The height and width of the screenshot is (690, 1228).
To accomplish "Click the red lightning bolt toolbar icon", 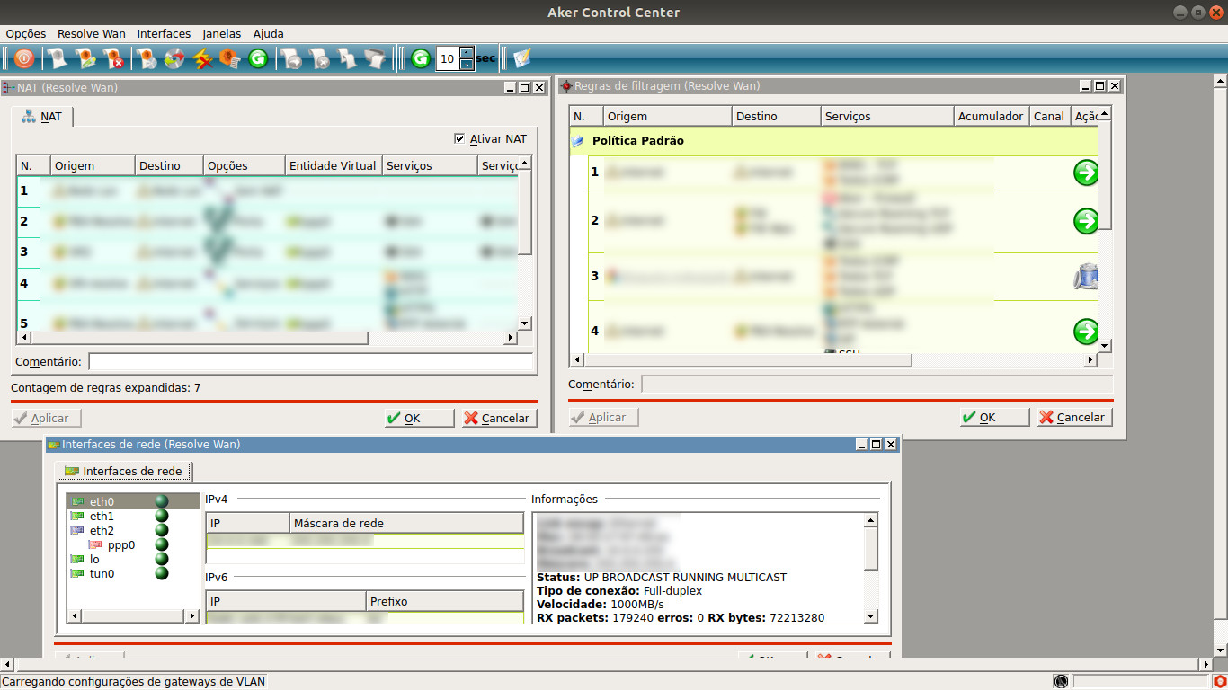I will [x=202, y=59].
